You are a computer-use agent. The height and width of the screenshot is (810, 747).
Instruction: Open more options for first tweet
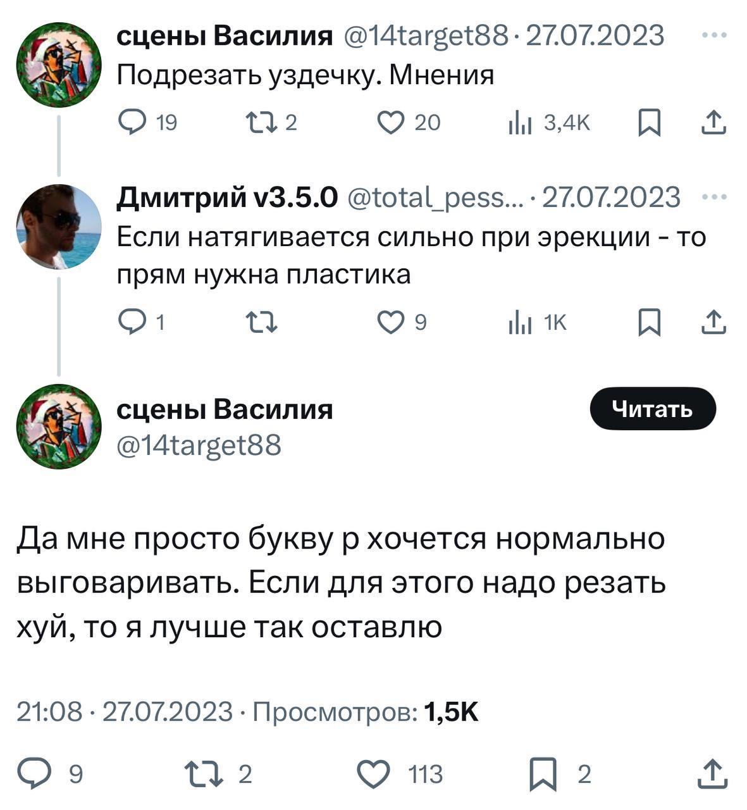coord(715,36)
